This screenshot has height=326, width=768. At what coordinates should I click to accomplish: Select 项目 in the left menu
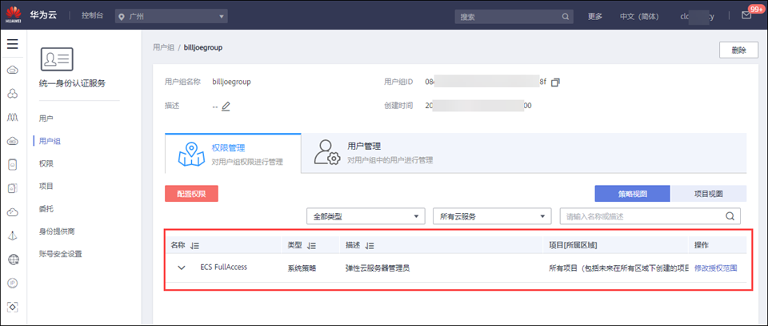[46, 186]
